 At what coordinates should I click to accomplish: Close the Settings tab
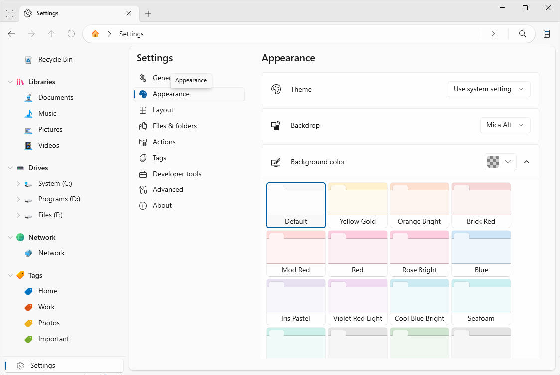pos(129,13)
